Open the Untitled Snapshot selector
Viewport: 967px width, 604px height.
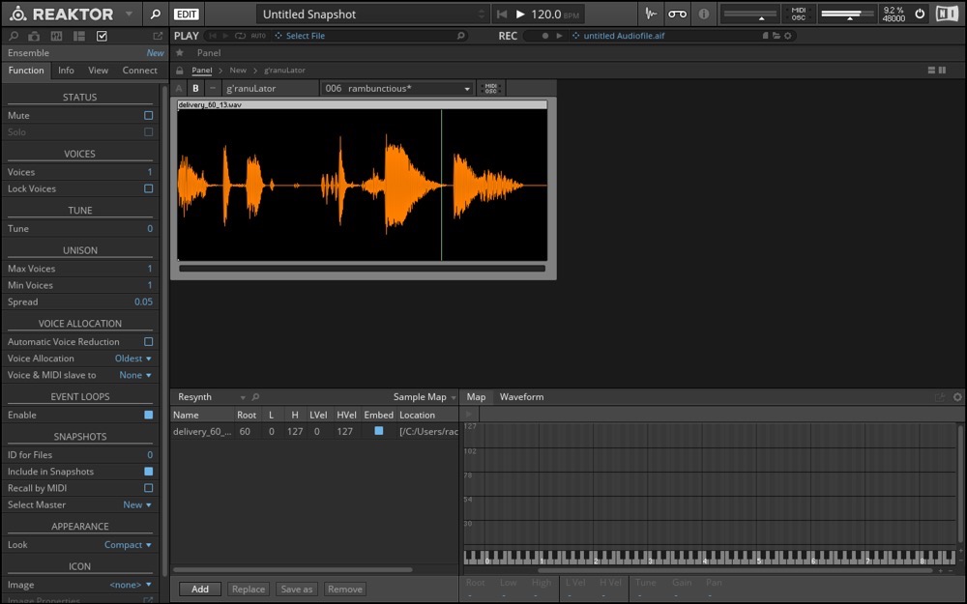[373, 14]
